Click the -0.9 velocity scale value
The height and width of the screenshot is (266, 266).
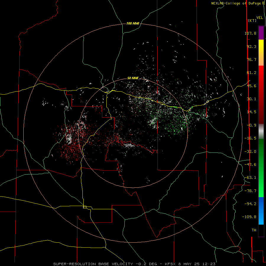coord(252,125)
